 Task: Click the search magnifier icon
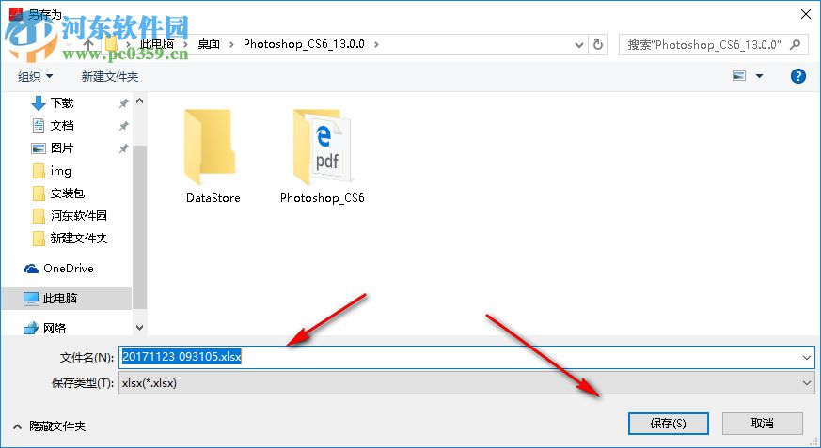click(x=795, y=44)
